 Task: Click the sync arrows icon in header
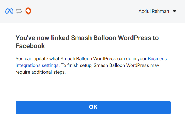(19, 11)
